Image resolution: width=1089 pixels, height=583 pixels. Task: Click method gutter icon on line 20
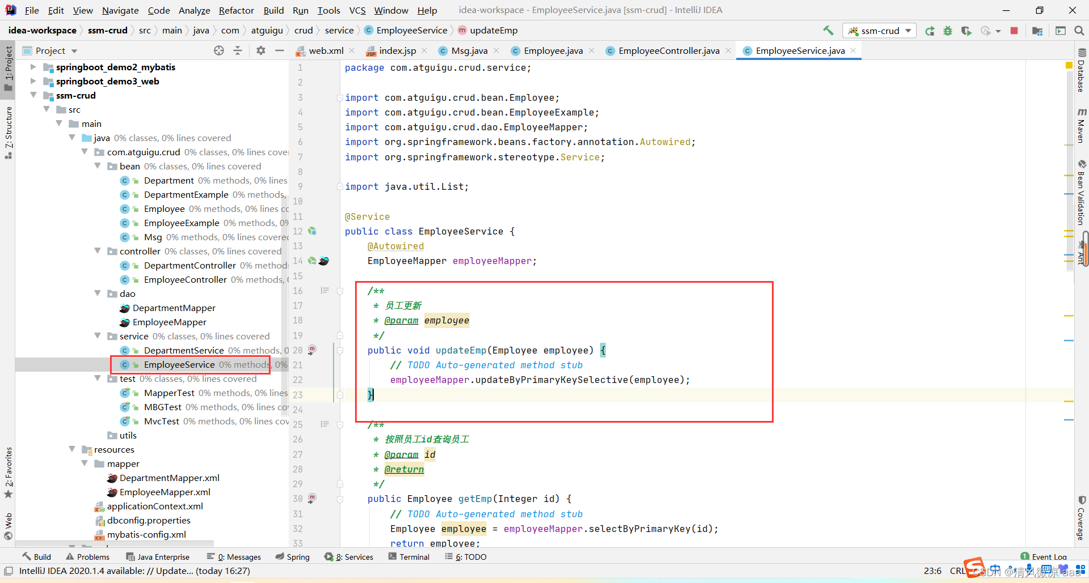[x=312, y=350]
